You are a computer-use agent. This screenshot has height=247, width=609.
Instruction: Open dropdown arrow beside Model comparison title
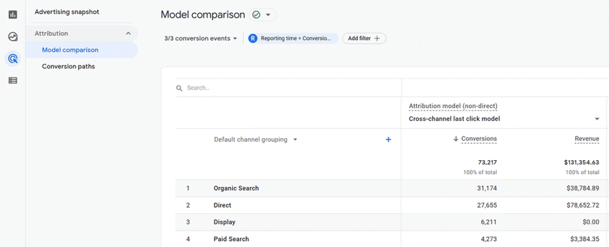coord(268,15)
